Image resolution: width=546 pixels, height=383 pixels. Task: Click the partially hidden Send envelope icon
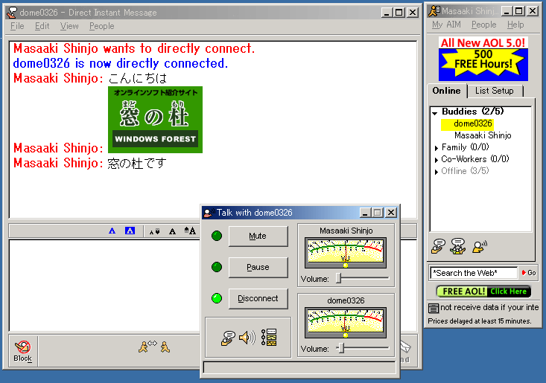click(406, 346)
